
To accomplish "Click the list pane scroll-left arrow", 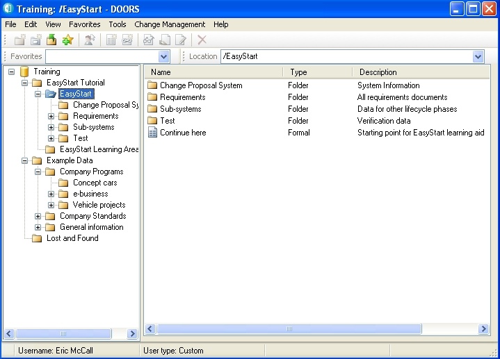I will point(150,328).
